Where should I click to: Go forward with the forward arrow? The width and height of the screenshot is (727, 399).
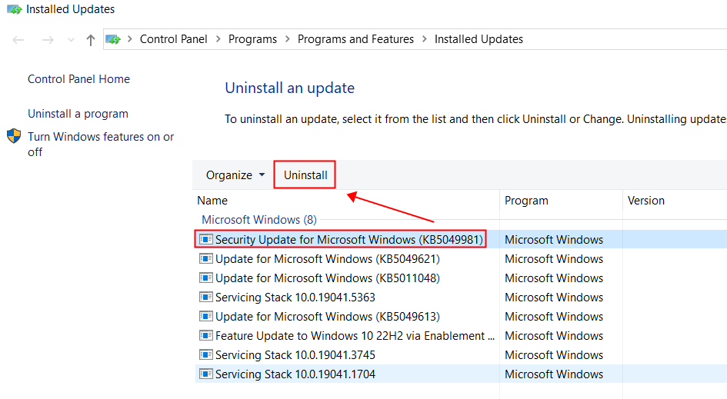coord(48,40)
